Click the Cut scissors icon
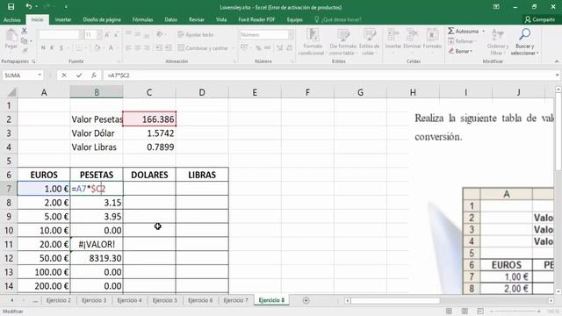562x316 pixels. click(25, 32)
